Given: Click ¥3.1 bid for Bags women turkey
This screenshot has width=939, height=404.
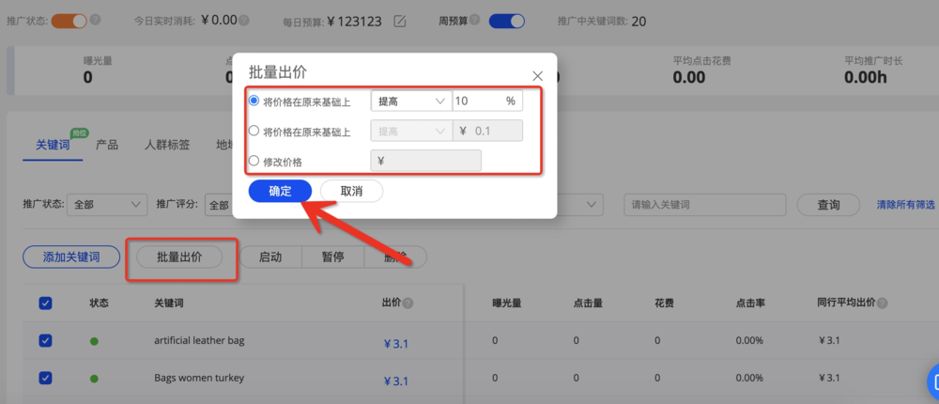Looking at the screenshot, I should [396, 381].
